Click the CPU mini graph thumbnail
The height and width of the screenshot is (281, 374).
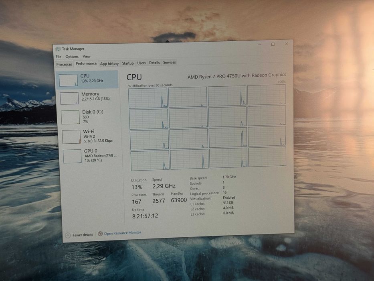pyautogui.click(x=69, y=80)
